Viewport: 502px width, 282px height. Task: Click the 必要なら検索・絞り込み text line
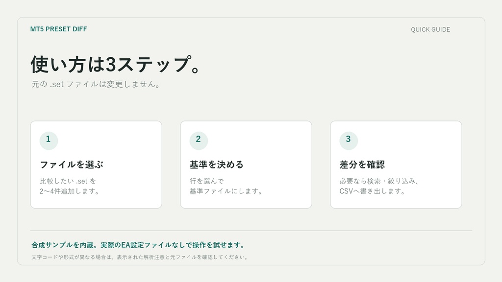point(379,181)
